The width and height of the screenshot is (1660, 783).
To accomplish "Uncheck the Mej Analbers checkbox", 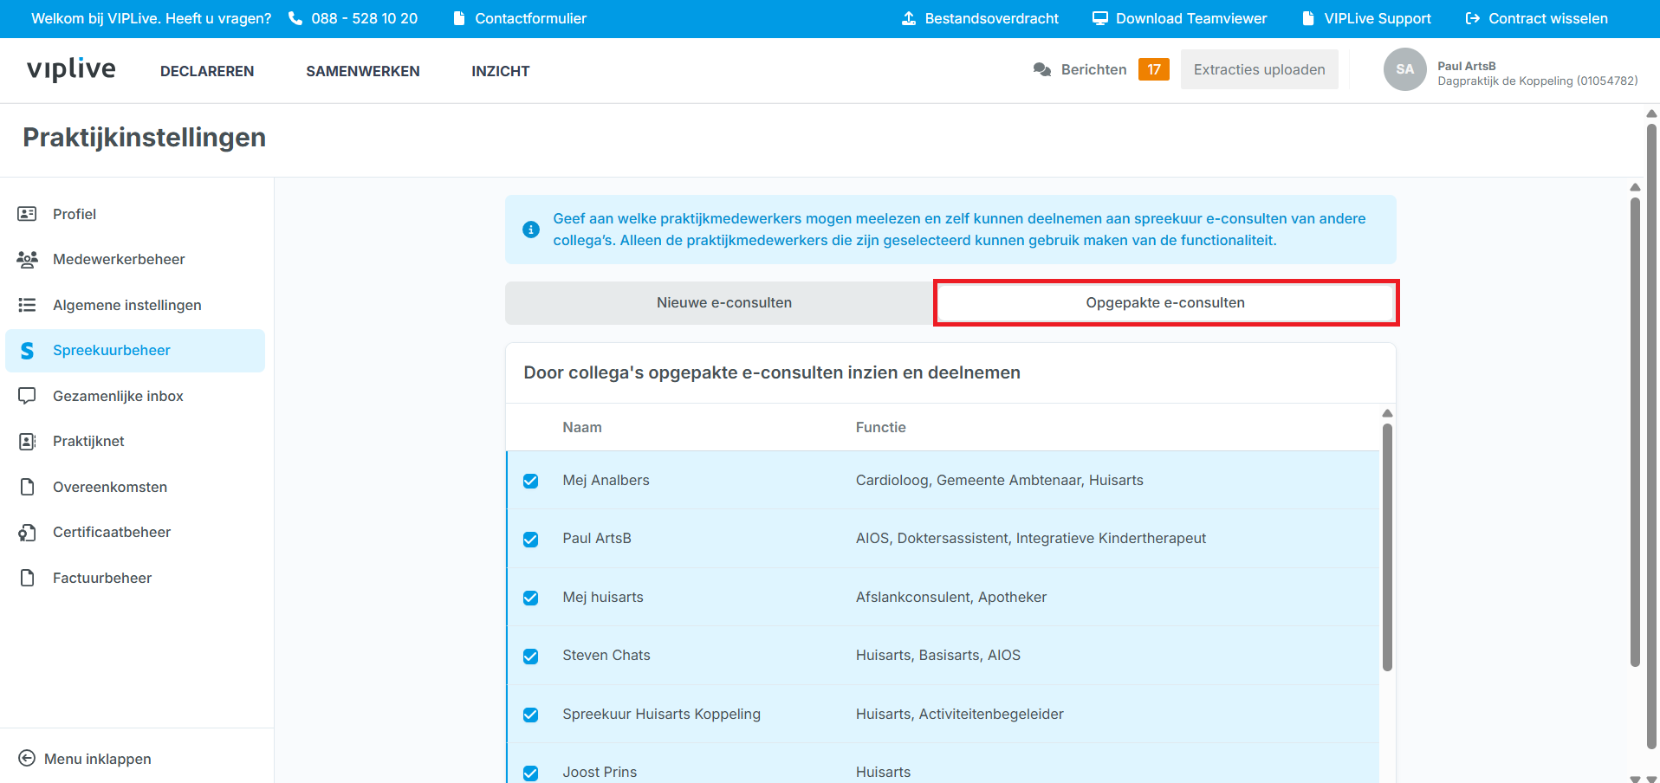I will coord(531,481).
